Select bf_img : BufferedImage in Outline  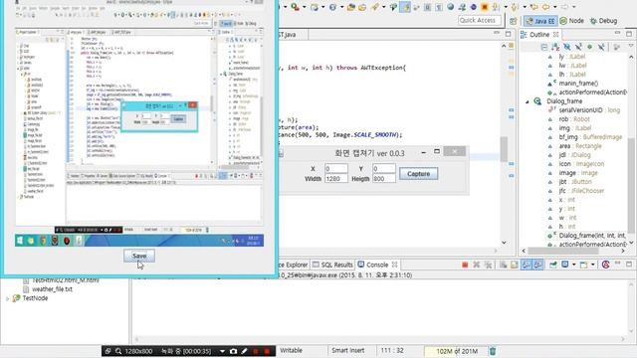(585, 137)
